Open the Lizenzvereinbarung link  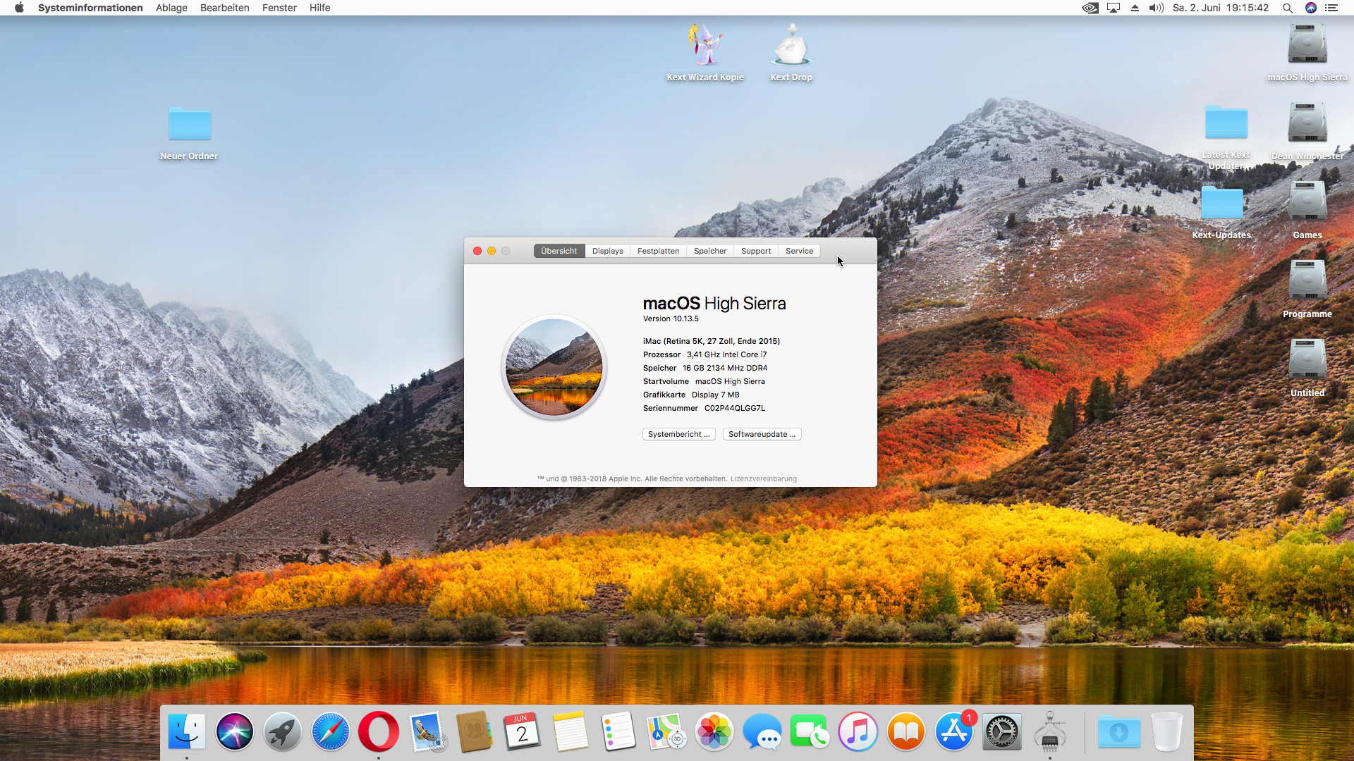(763, 478)
